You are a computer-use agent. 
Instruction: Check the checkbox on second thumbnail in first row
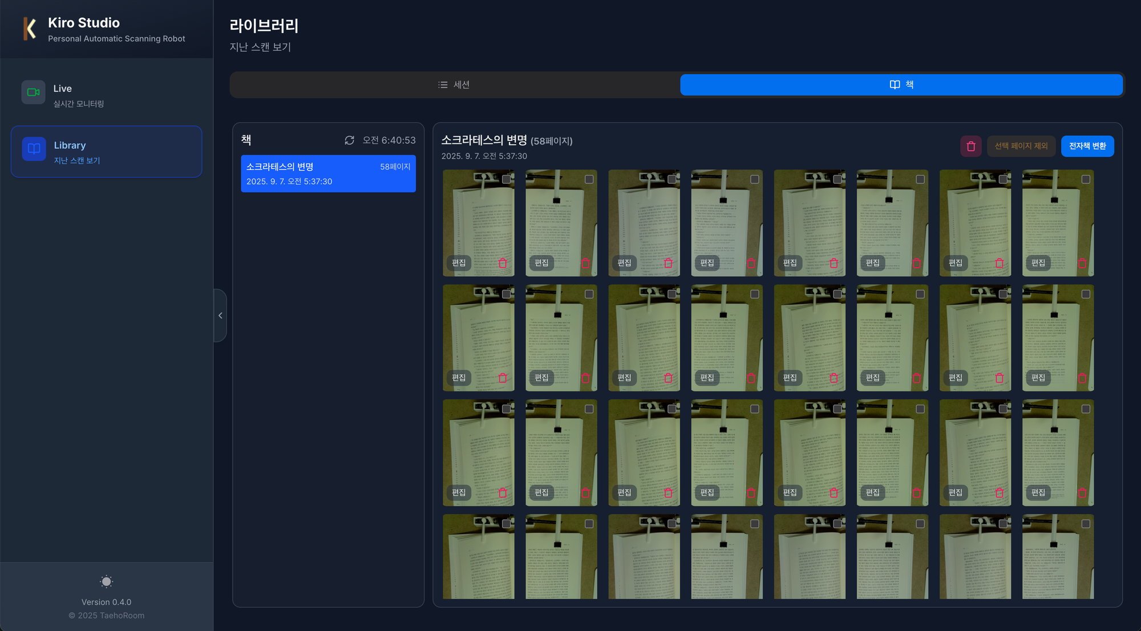pyautogui.click(x=589, y=179)
